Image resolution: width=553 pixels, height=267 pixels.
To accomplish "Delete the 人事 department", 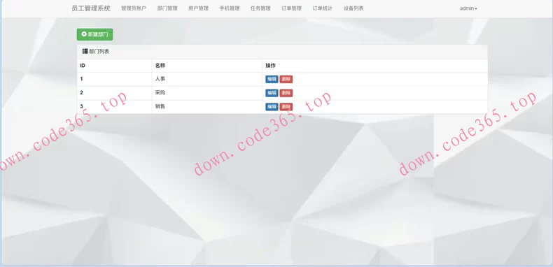I will click(x=286, y=79).
